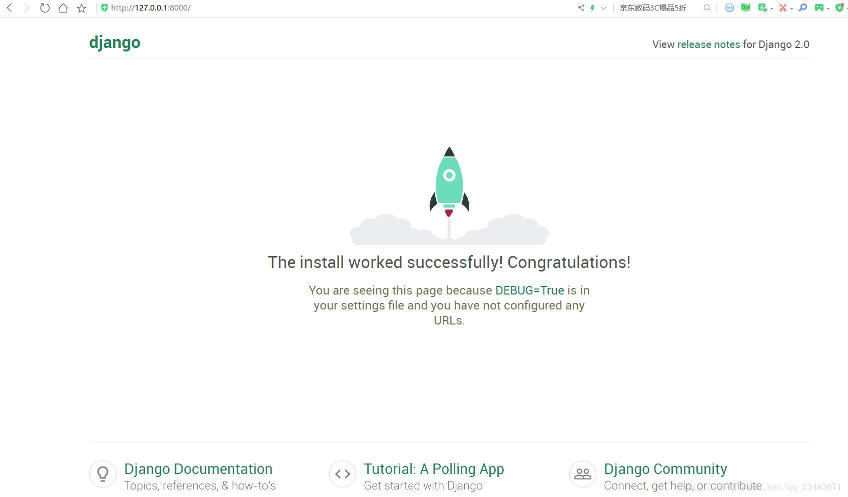Click the rocket illustration
This screenshot has width=848, height=497.
[449, 195]
